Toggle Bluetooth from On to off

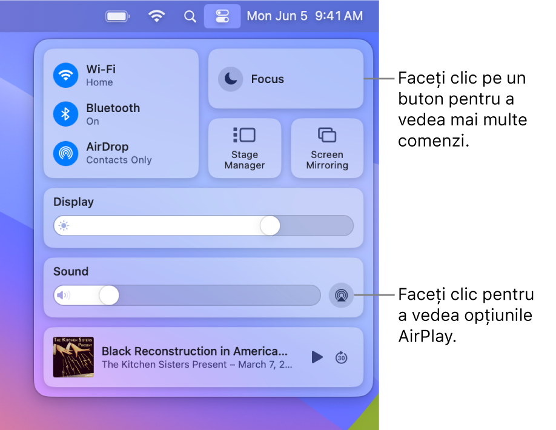(x=65, y=114)
